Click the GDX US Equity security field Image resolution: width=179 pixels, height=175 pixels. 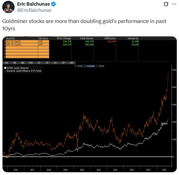[x=20, y=44]
